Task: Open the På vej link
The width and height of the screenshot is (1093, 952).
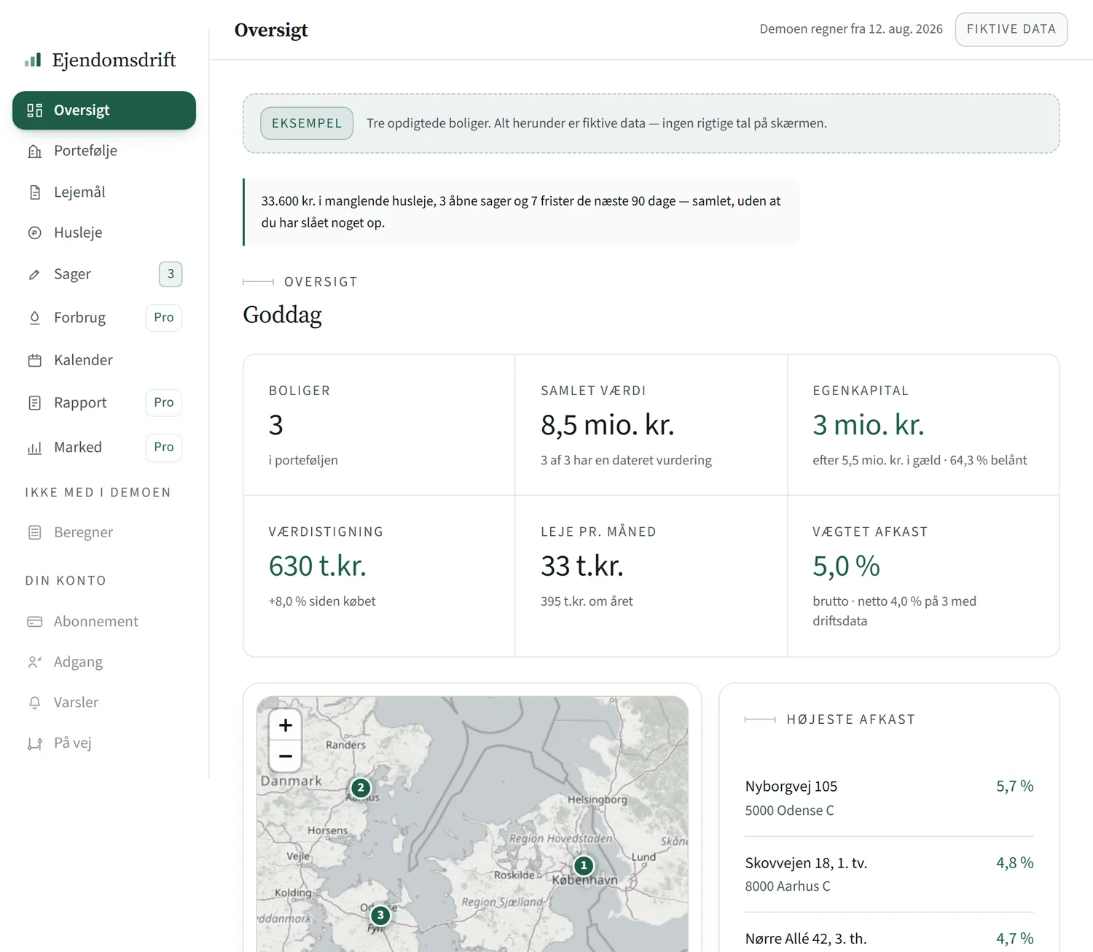Action: coord(104,744)
